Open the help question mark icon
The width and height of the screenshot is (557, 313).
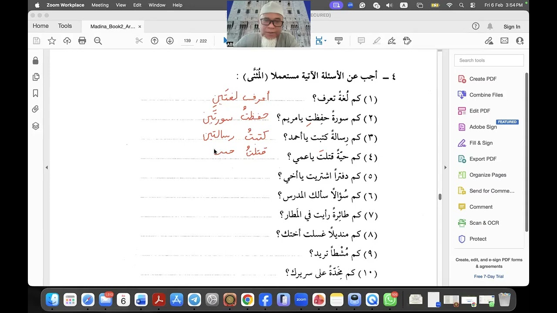pos(476,27)
